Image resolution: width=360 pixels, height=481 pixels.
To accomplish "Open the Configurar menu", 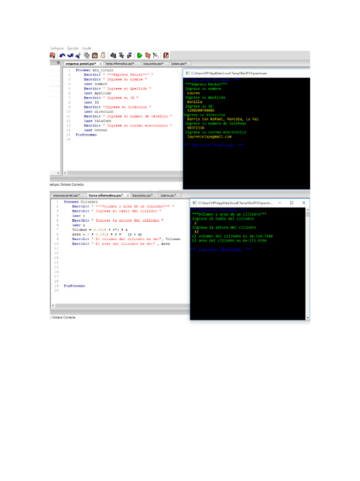I will coord(57,48).
